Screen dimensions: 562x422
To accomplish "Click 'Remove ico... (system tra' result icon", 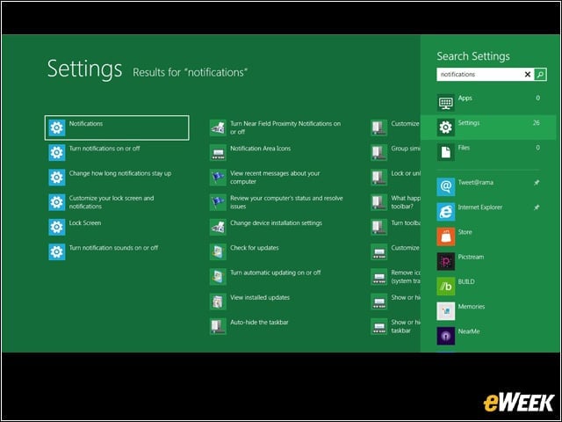I will click(378, 276).
